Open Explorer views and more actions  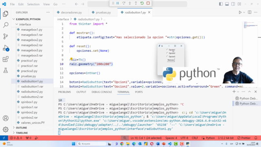pos(48,12)
